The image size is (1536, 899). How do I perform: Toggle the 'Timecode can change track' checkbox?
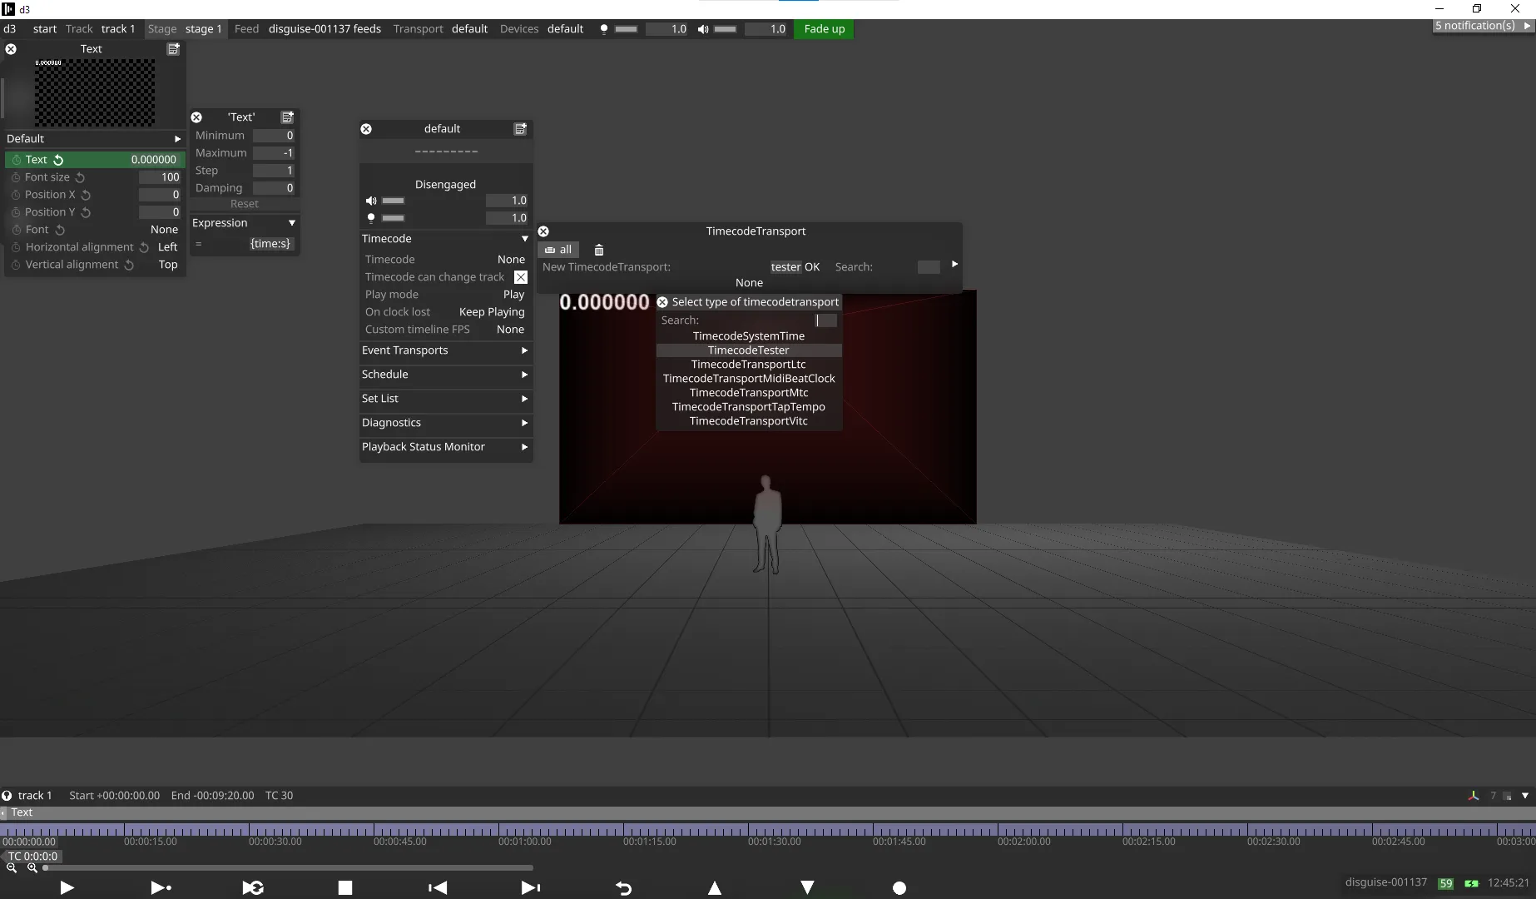pyautogui.click(x=521, y=277)
